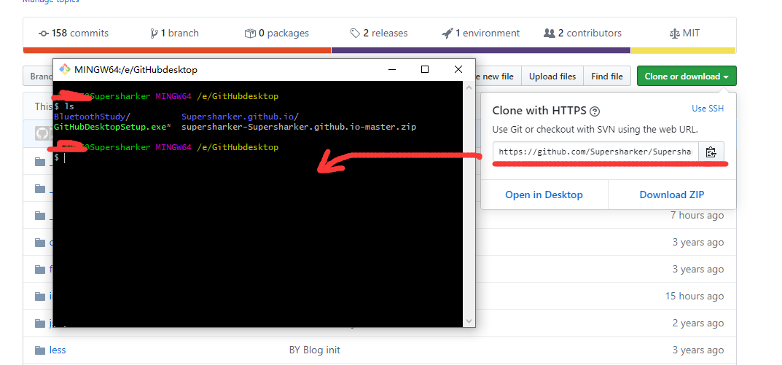Click the commits history icon
The width and height of the screenshot is (782, 365).
tap(44, 34)
